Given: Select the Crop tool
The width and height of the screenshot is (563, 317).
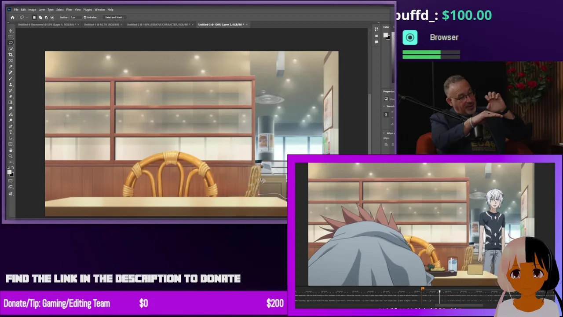Looking at the screenshot, I should click(x=11, y=55).
